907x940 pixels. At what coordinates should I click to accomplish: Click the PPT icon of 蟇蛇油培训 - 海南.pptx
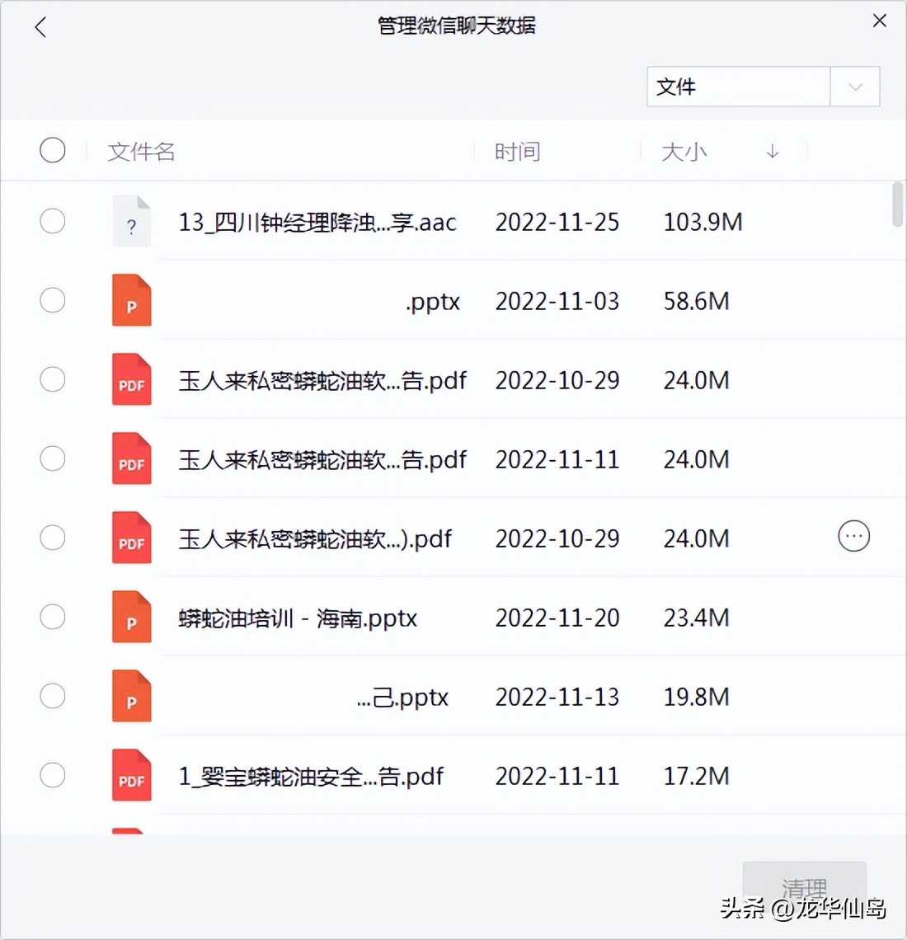[x=130, y=617]
